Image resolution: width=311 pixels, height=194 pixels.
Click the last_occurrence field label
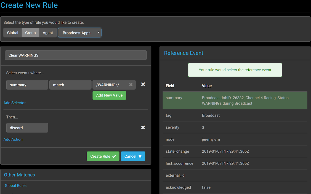coord(179,163)
